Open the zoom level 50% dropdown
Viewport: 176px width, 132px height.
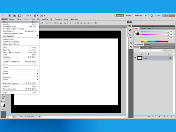pos(29,15)
